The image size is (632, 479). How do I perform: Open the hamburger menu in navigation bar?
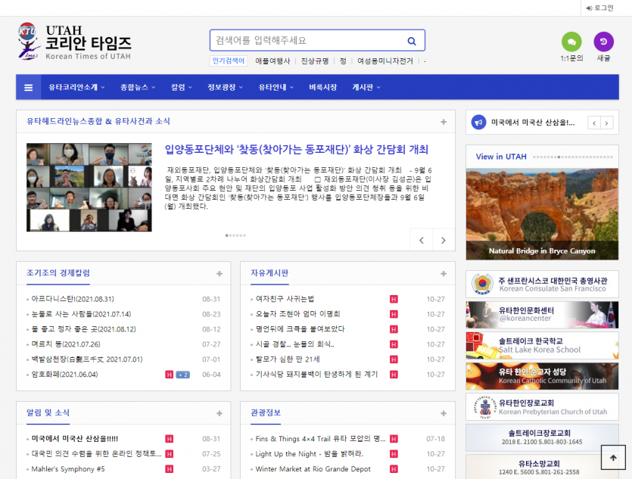pos(28,87)
